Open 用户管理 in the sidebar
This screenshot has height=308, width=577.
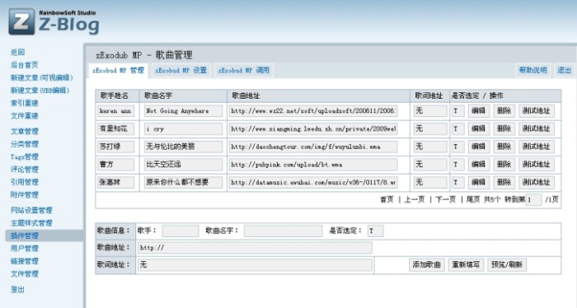point(24,249)
